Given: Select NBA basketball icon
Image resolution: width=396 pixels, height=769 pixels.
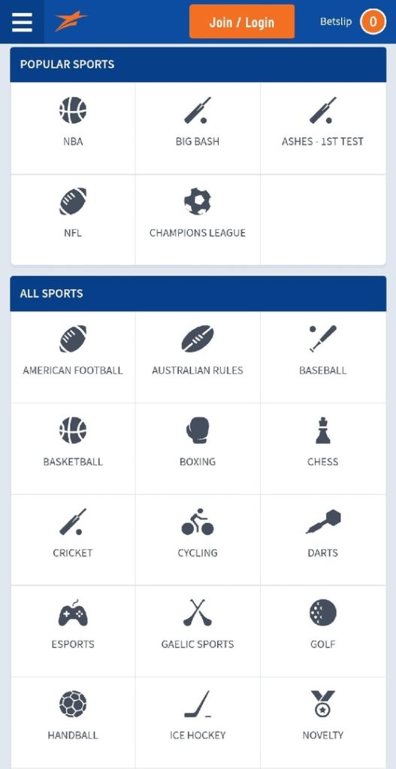Looking at the screenshot, I should coord(73,110).
